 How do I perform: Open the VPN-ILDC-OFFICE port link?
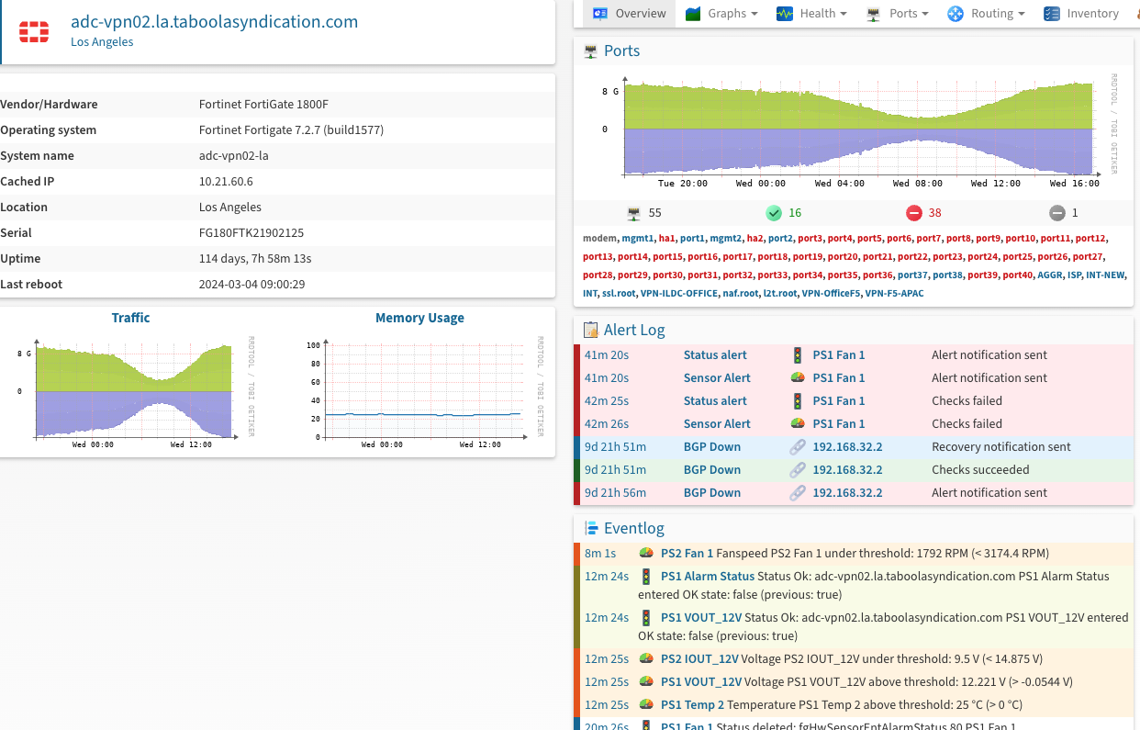coord(678,293)
